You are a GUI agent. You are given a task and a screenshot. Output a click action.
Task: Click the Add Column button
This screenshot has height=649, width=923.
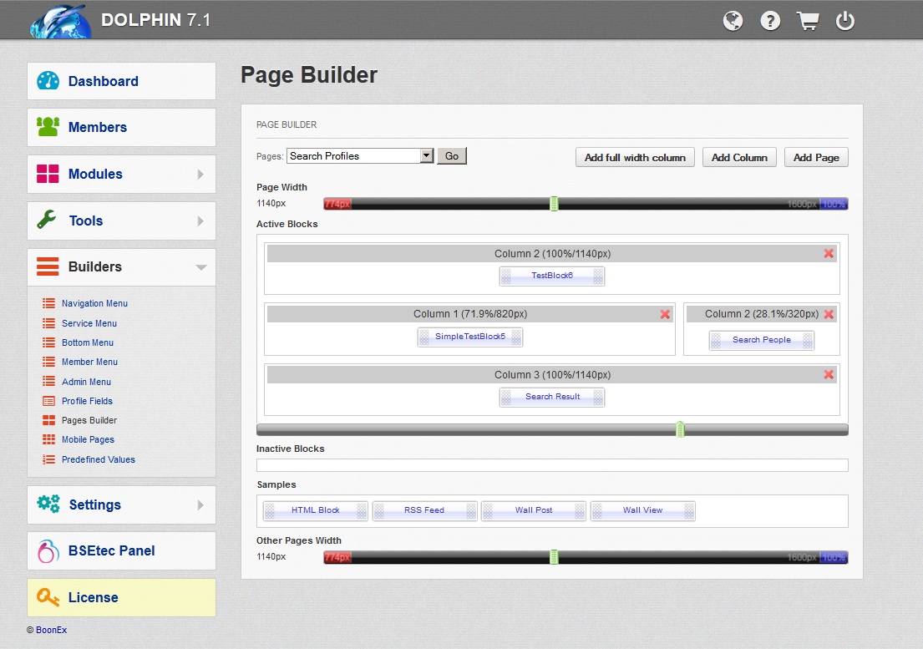pyautogui.click(x=739, y=158)
